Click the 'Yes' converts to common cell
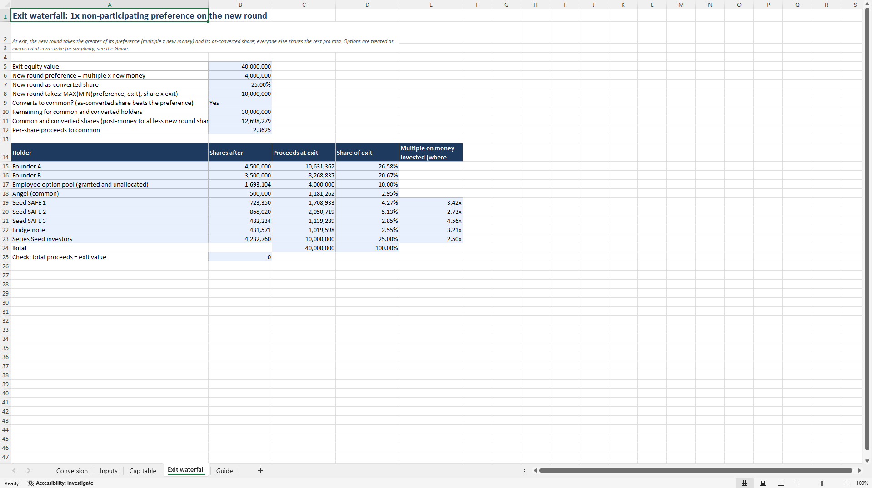Image resolution: width=872 pixels, height=488 pixels. (x=240, y=103)
